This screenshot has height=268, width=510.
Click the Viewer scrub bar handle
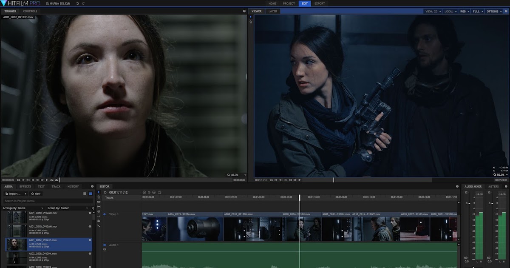[x=334, y=180]
